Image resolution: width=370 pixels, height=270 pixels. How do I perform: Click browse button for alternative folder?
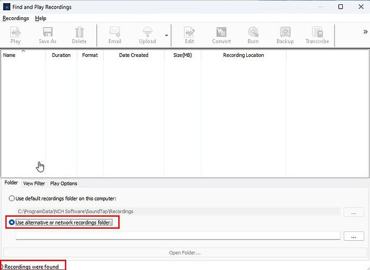point(354,236)
